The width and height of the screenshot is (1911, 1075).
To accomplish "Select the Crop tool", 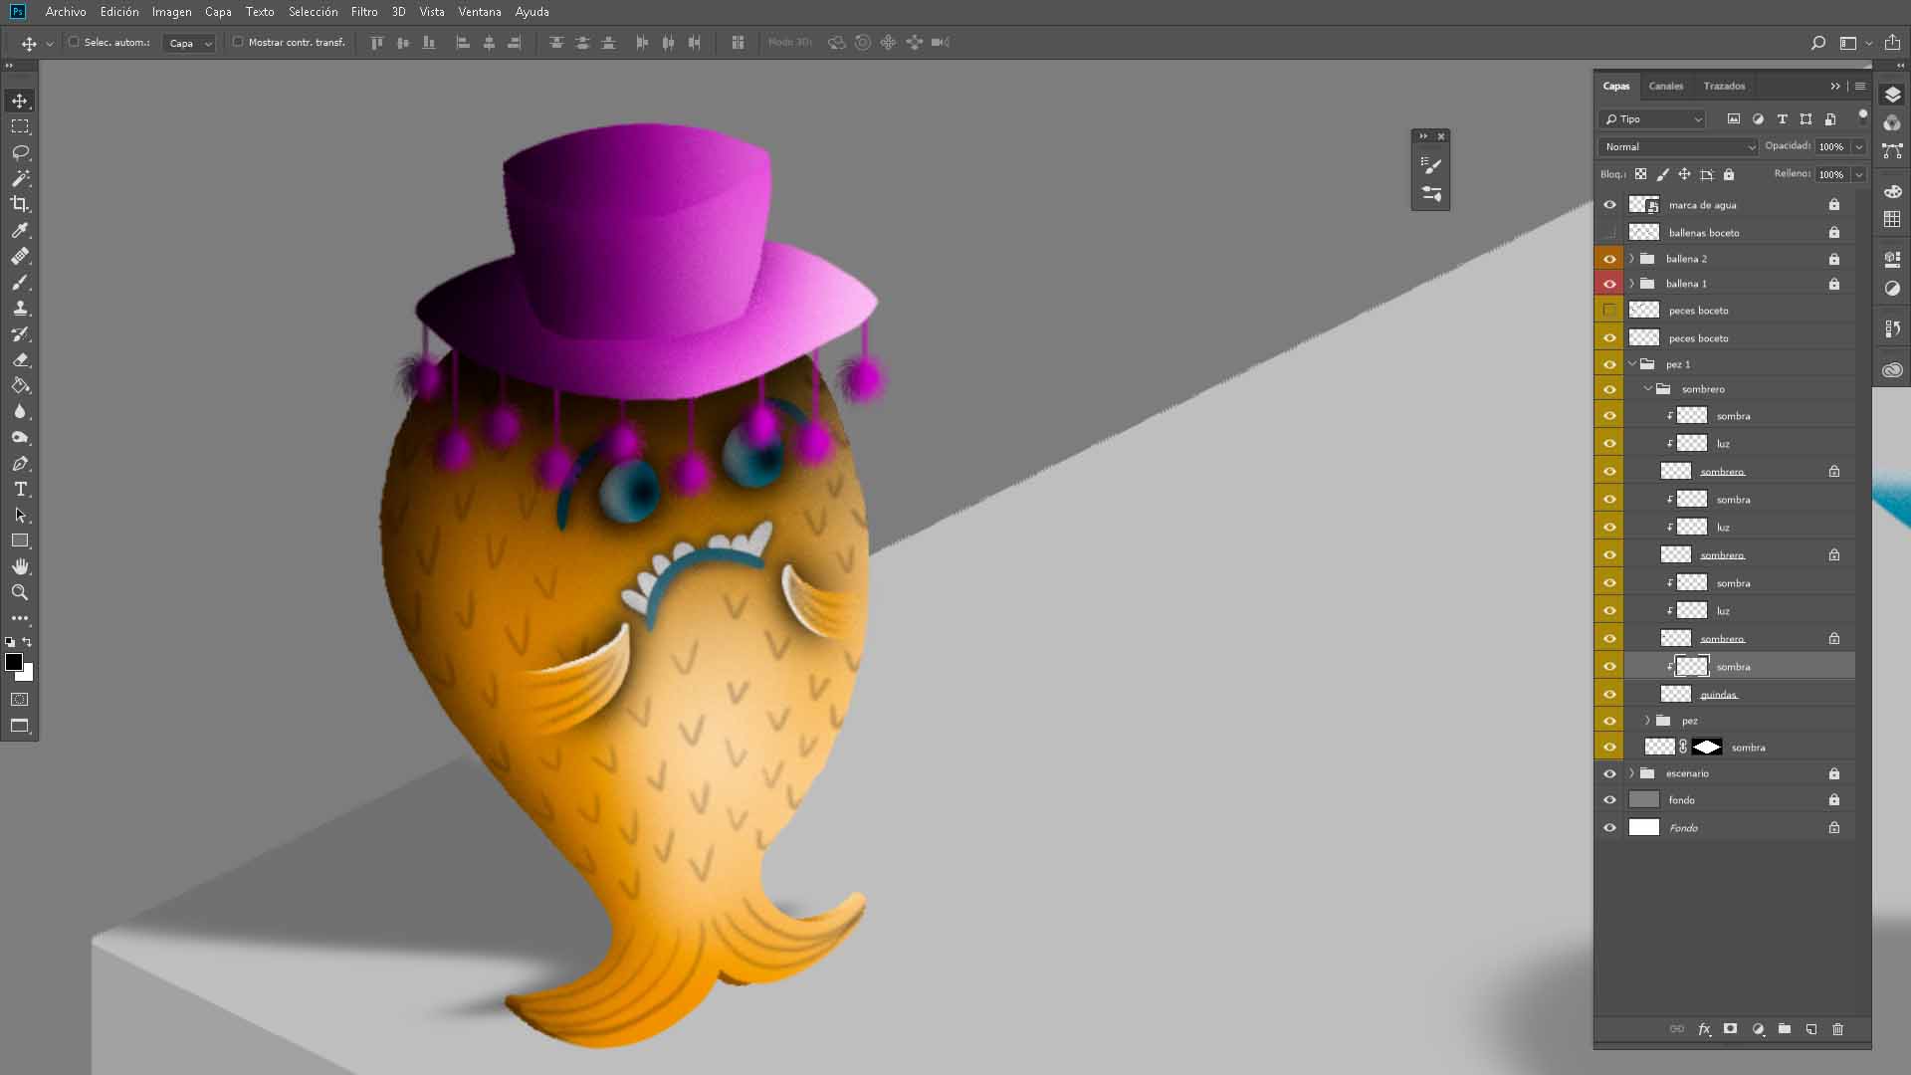I will [20, 204].
